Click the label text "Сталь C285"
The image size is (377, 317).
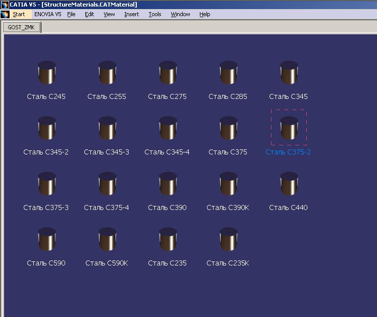pos(228,96)
